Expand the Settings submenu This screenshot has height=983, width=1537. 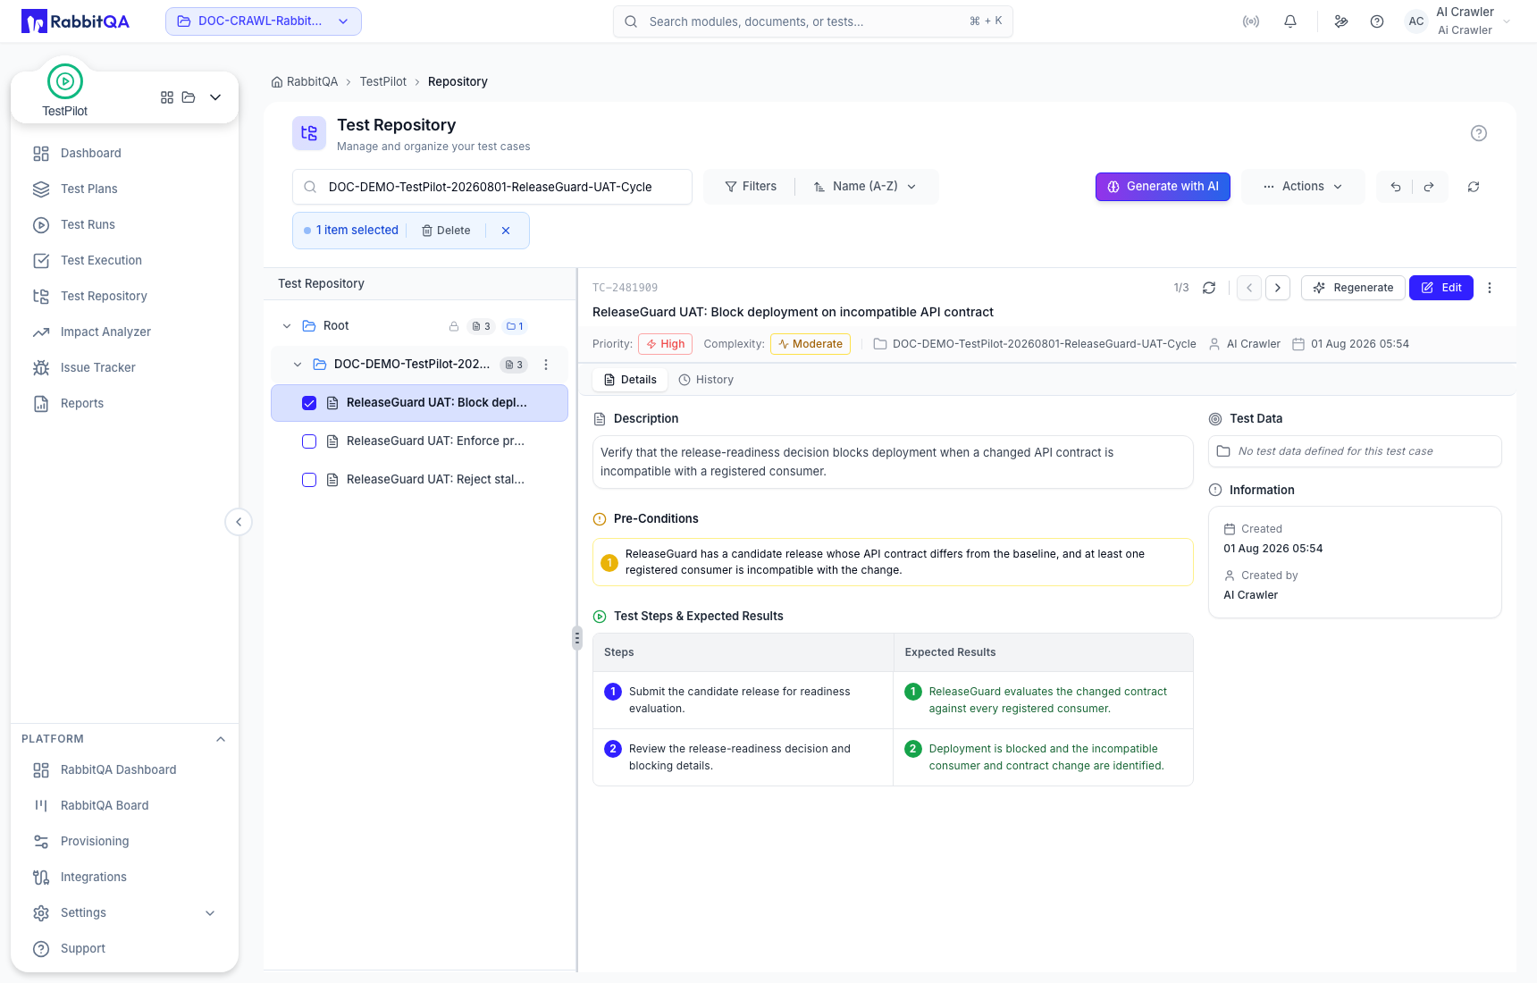(210, 913)
